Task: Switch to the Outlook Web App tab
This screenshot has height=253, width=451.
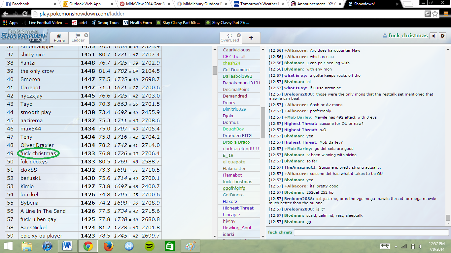Action: pyautogui.click(x=86, y=4)
